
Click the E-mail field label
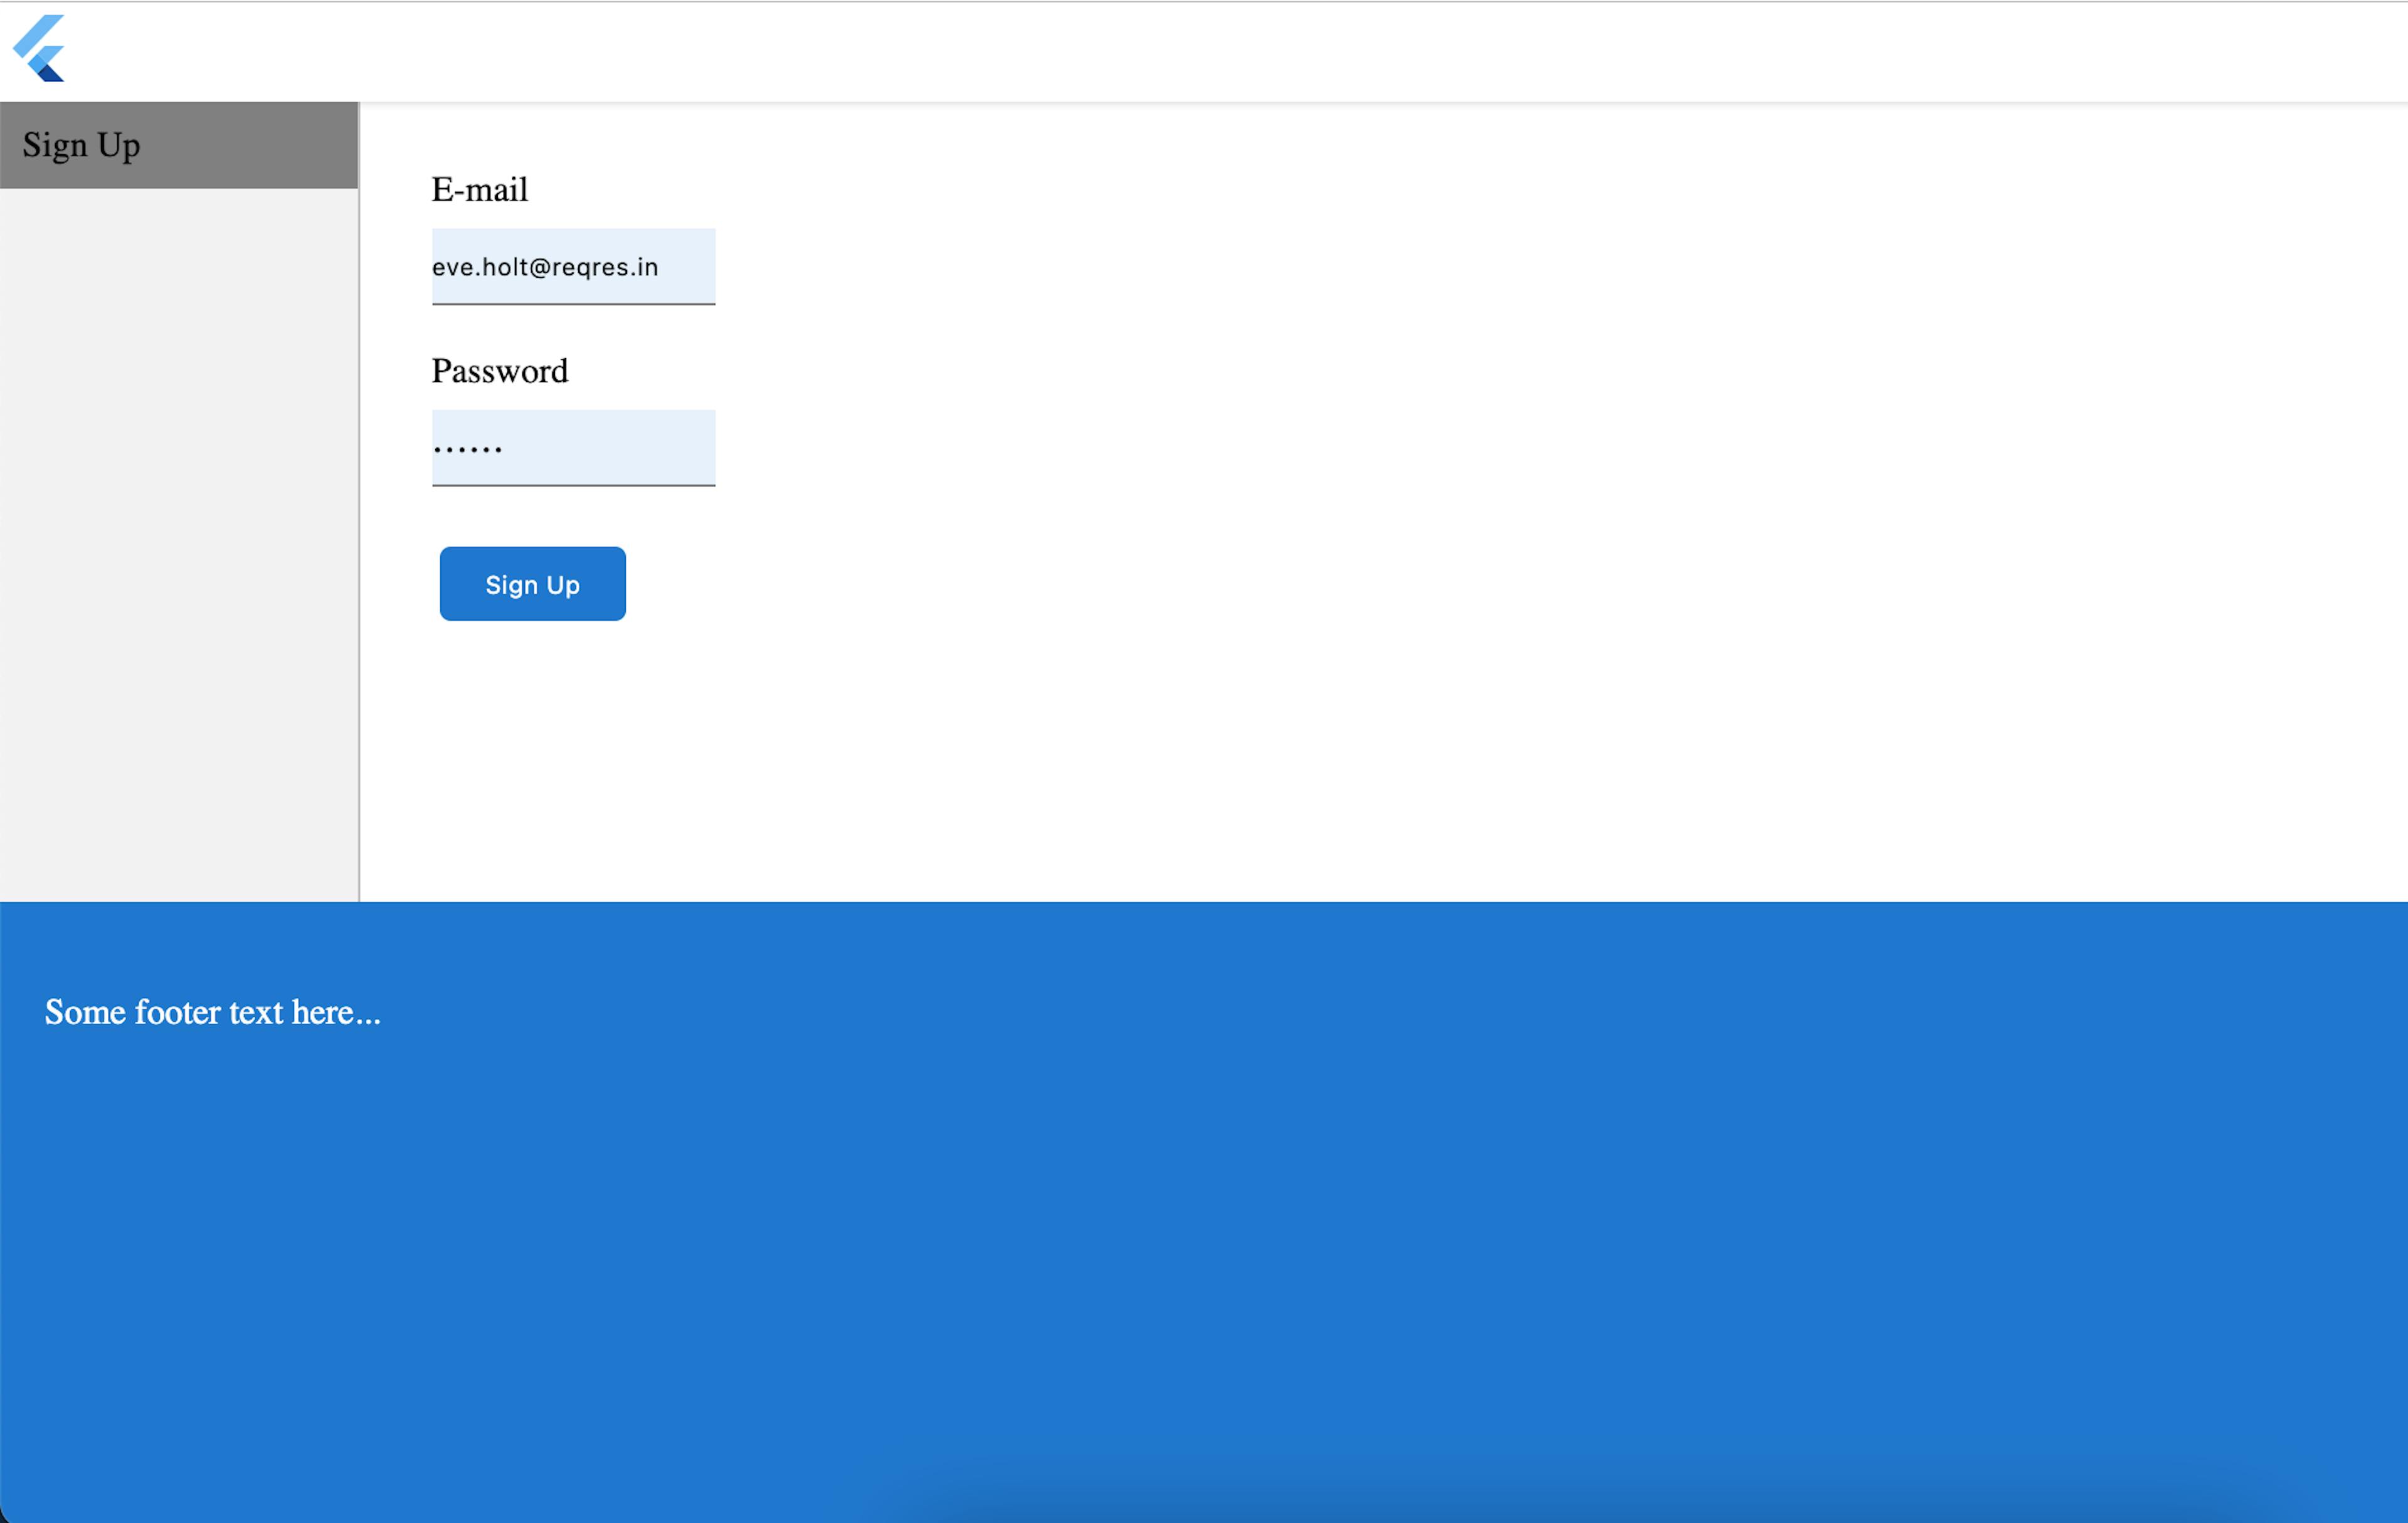coord(479,190)
